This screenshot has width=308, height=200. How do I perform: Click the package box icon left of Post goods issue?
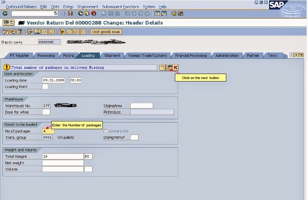tap(62, 32)
